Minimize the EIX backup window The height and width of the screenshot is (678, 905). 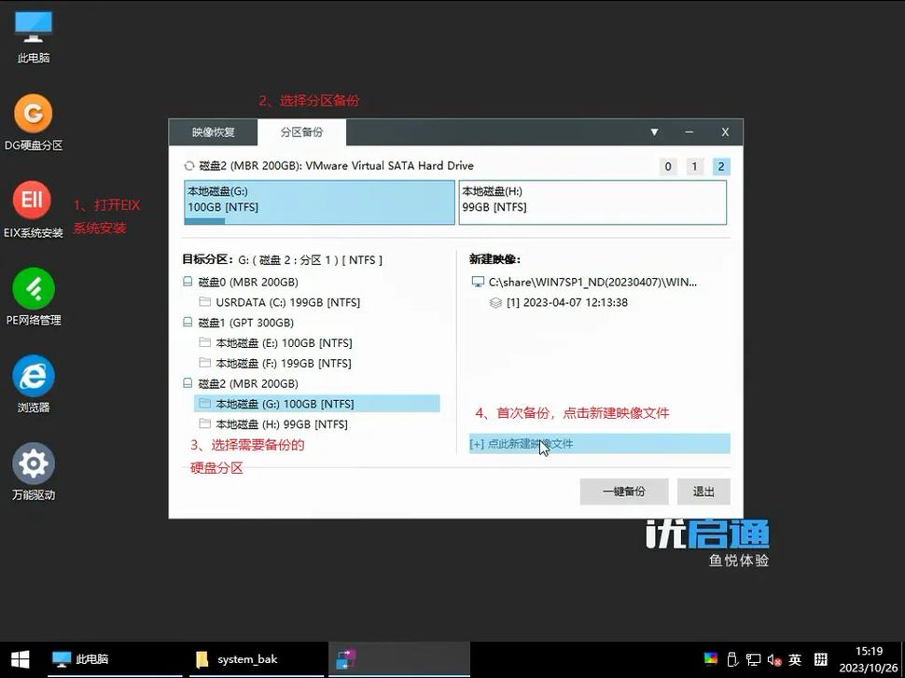click(689, 132)
